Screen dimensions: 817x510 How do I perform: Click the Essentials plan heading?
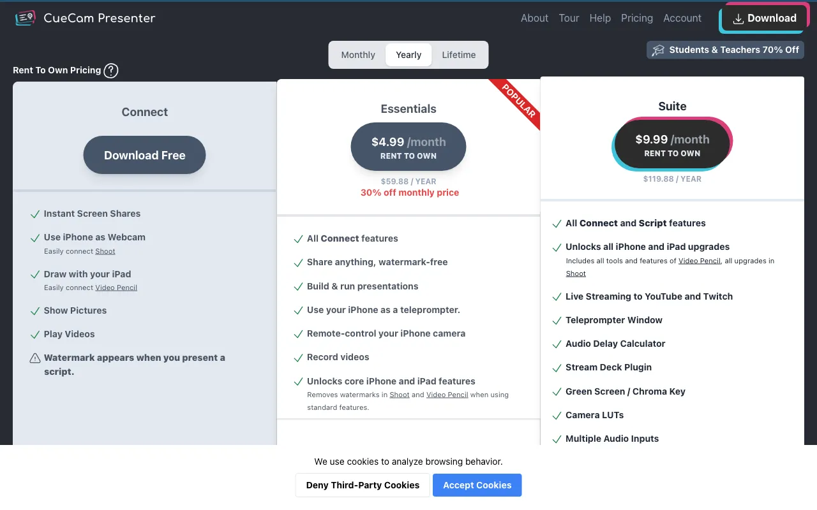pos(408,109)
